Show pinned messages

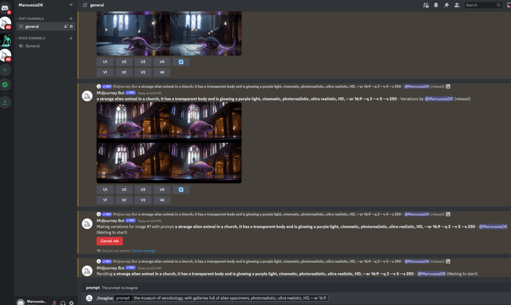[x=446, y=5]
